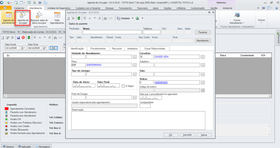This screenshot has height=148, width=280.
Task: Click into the Observação text area
Action: [x=138, y=120]
